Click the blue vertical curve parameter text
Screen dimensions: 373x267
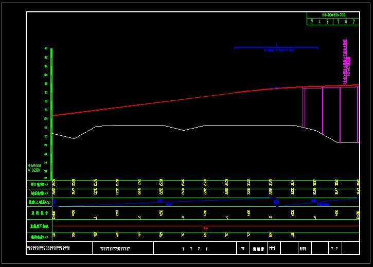coord(279,51)
